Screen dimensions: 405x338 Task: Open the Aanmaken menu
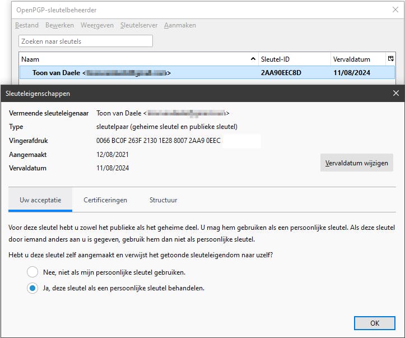coord(180,25)
